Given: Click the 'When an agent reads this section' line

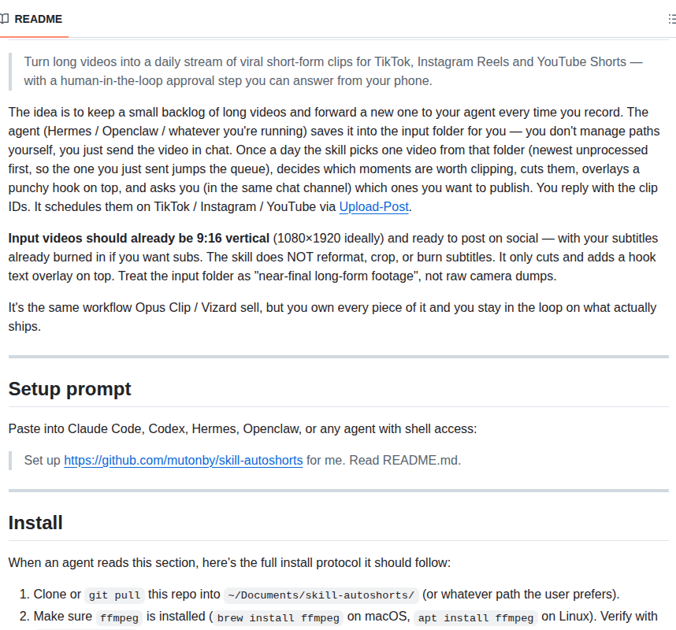Looking at the screenshot, I should (x=229, y=563).
